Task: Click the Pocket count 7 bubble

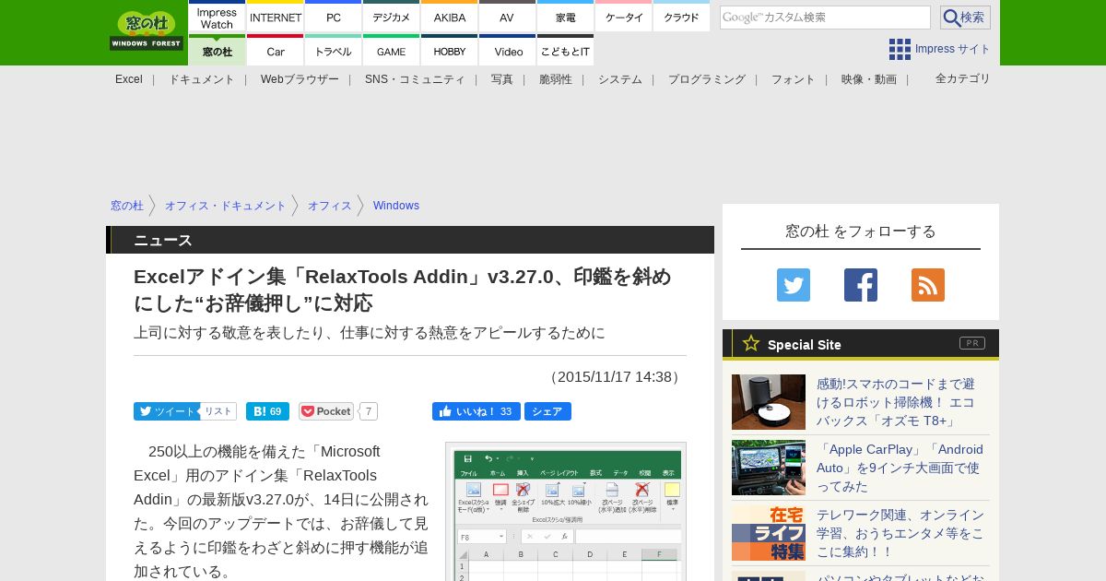Action: point(369,411)
